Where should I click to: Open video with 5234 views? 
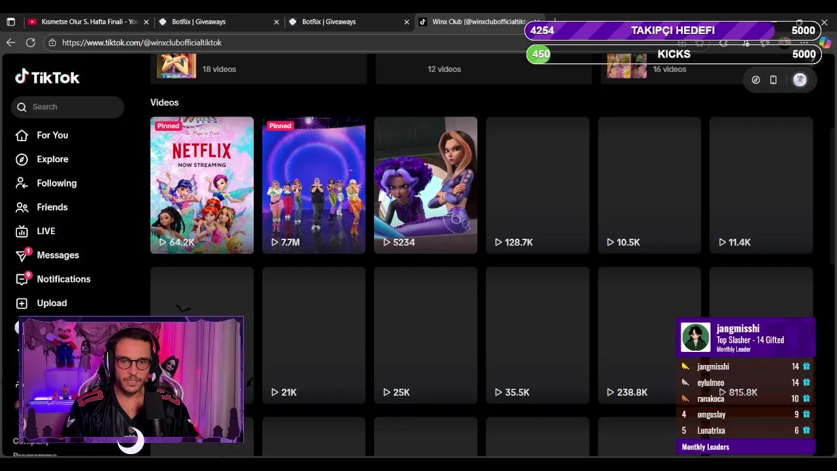(x=426, y=185)
